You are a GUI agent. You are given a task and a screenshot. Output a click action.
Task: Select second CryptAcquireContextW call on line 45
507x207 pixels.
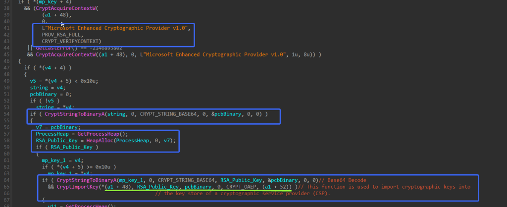pyautogui.click(x=66, y=54)
